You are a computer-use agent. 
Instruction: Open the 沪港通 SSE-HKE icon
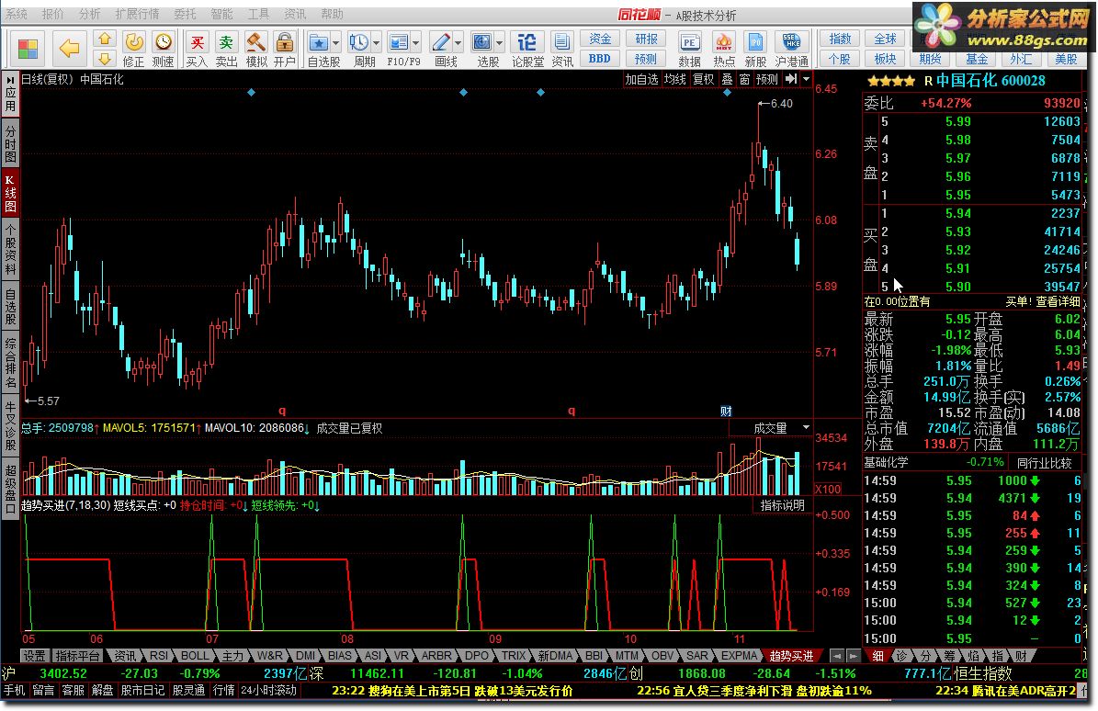tap(791, 49)
